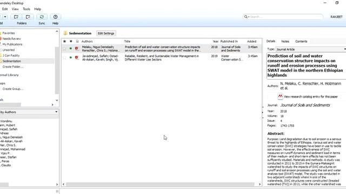Toggle read status dot for Javadinejad paper

[71, 57]
